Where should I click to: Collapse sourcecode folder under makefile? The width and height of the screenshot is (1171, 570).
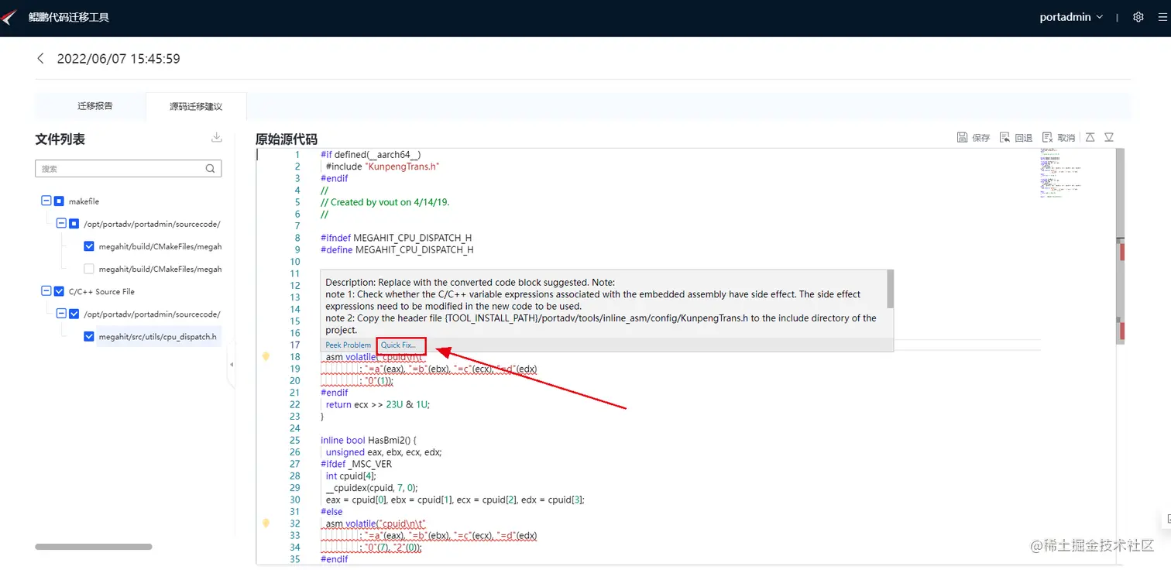[61, 224]
